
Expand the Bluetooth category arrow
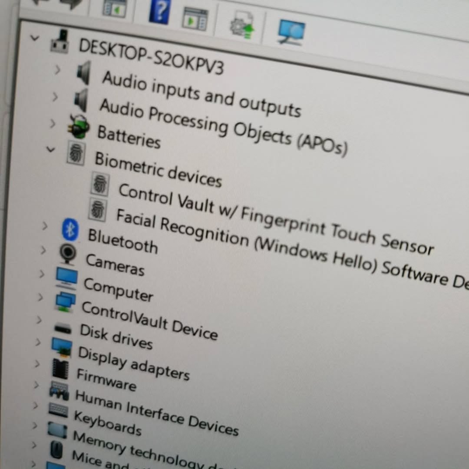click(44, 226)
